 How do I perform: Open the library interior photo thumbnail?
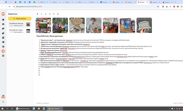110,25
